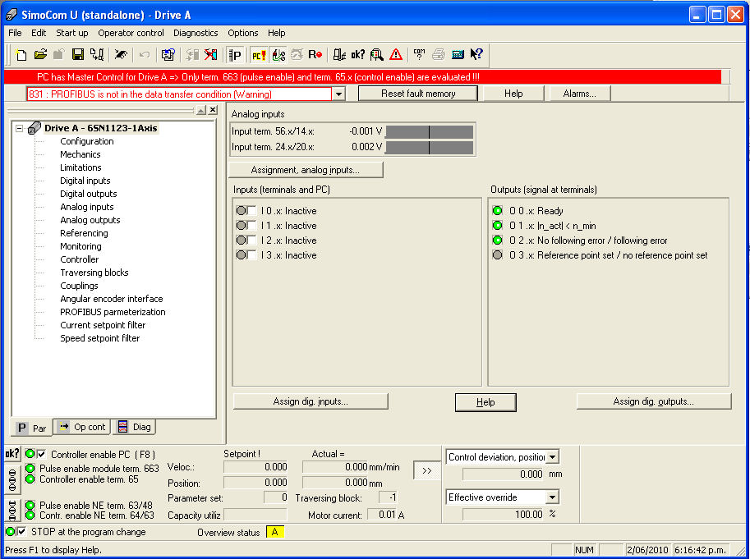This screenshot has width=750, height=559.
Task: Click the green terminal enable toolbar icon
Action: pos(278,54)
